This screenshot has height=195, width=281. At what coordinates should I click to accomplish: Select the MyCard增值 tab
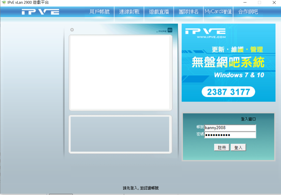coord(218,12)
